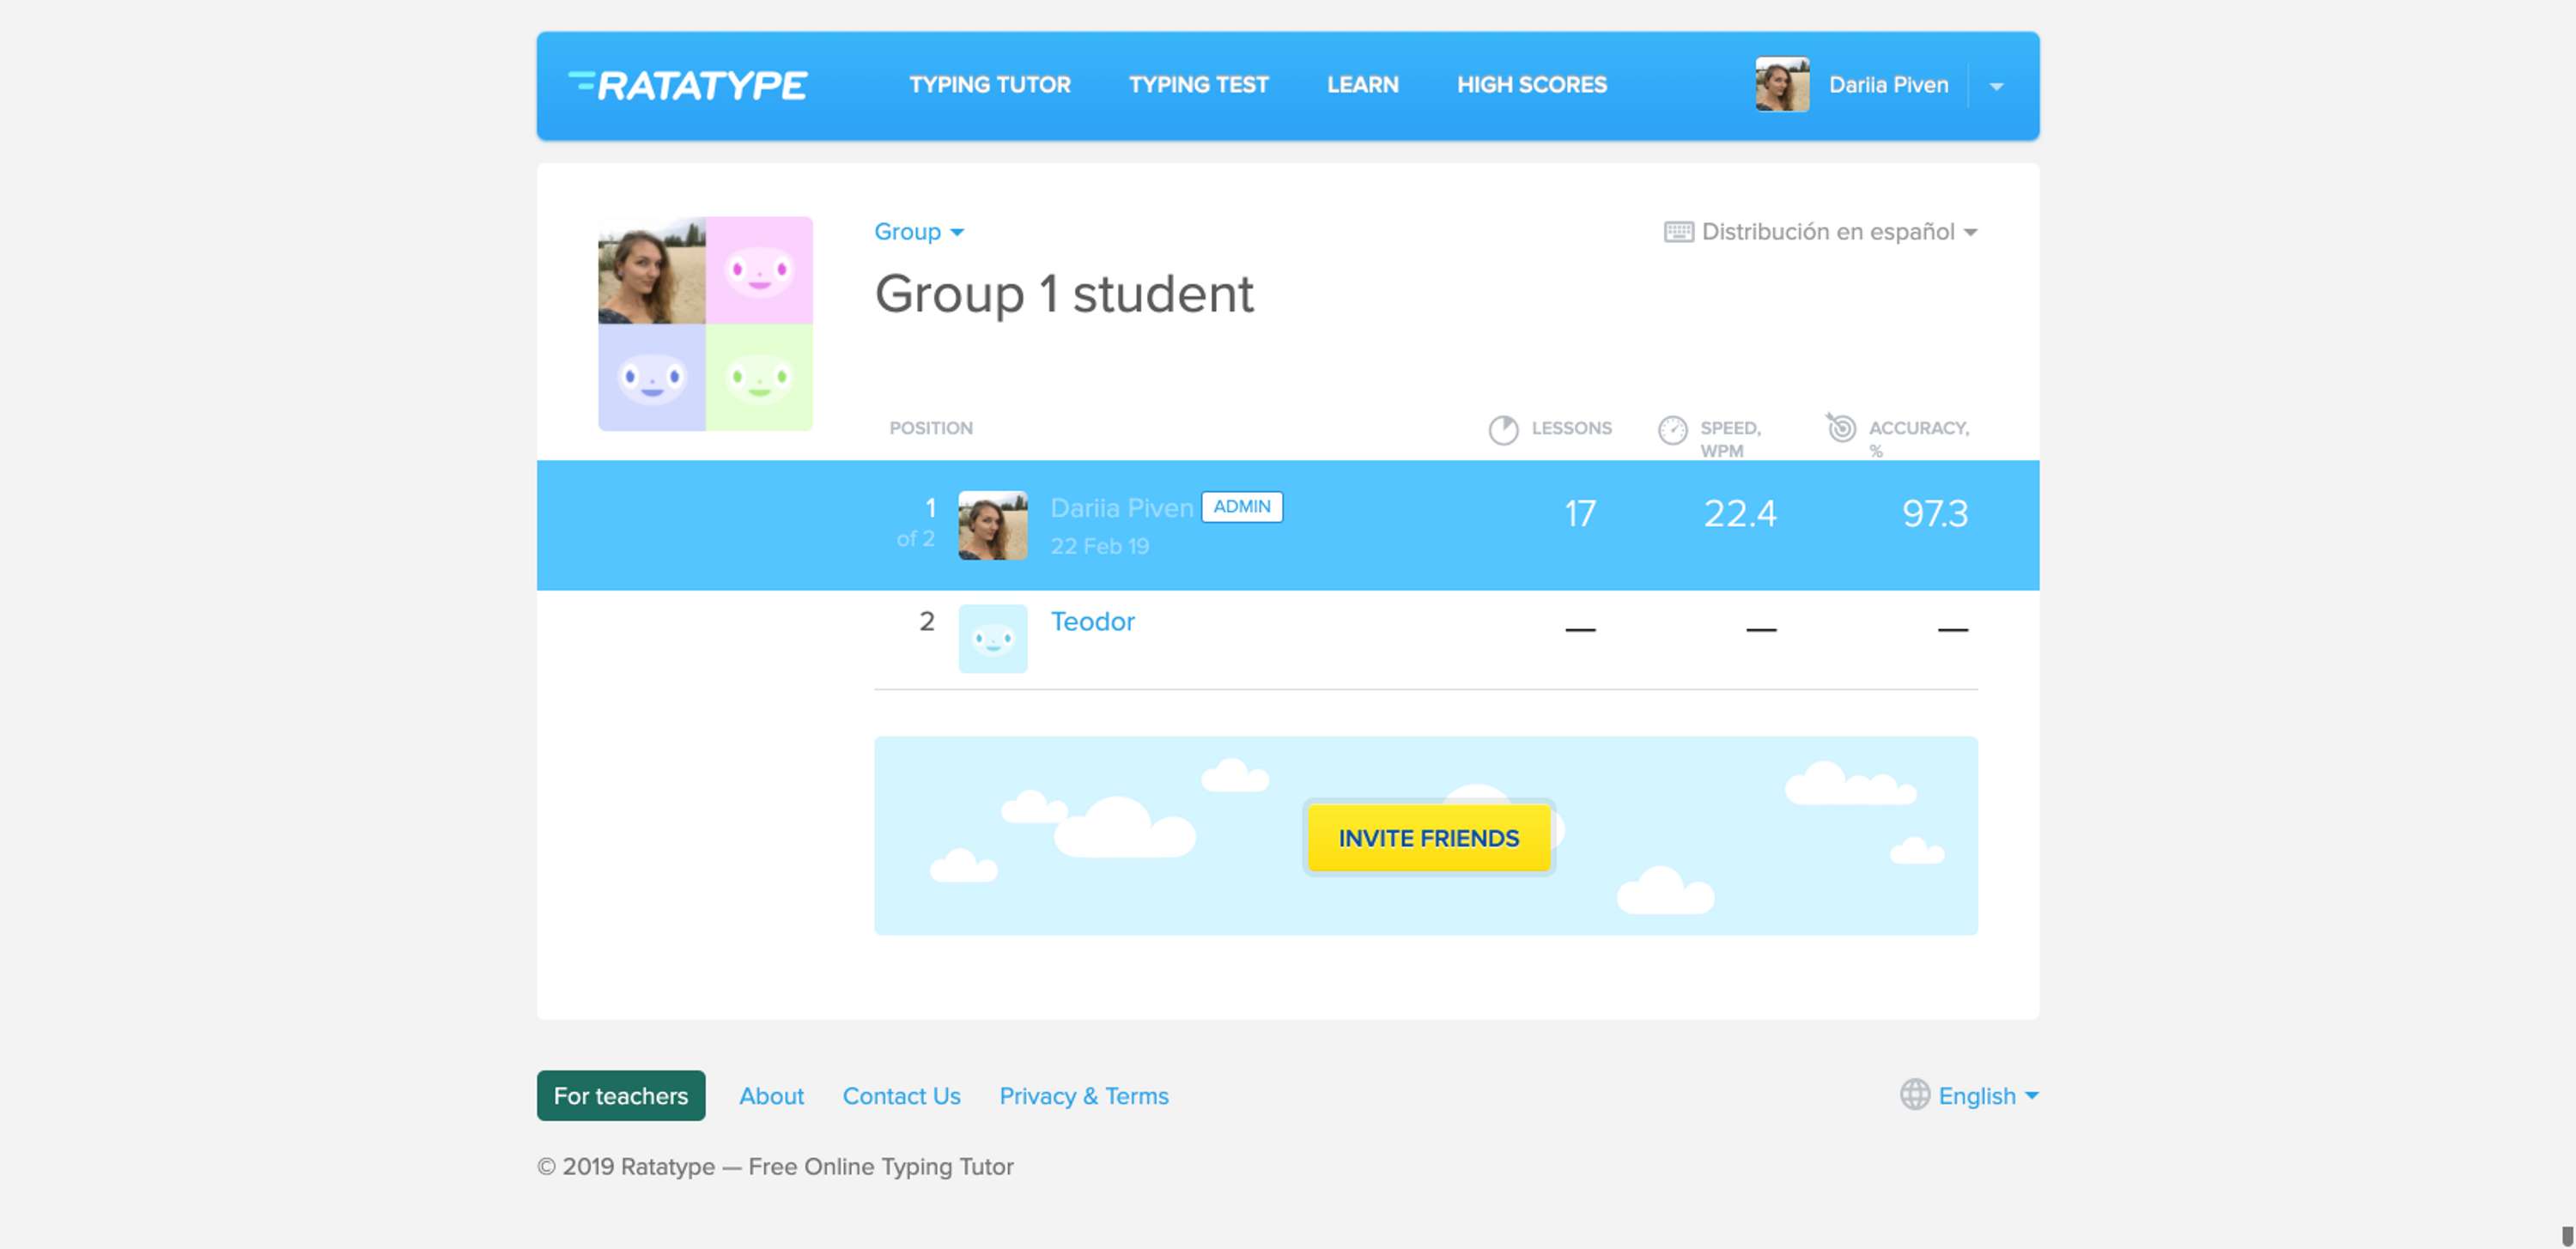Click the LEARN tab
2576x1249 pixels.
(x=1362, y=82)
